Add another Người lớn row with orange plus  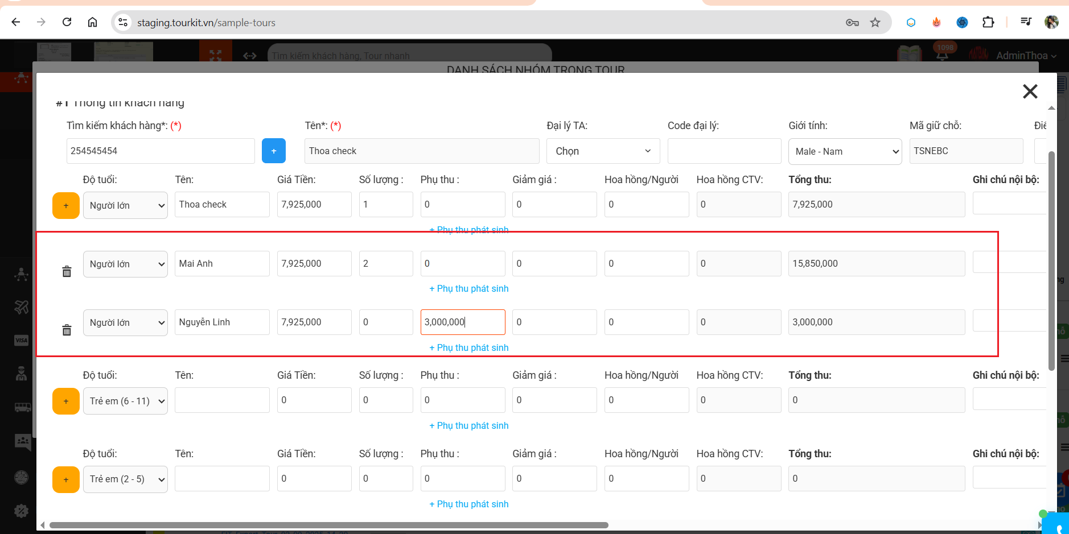click(66, 205)
